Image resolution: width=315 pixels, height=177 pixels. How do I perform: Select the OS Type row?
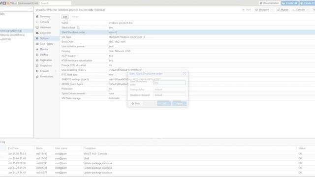187,37
